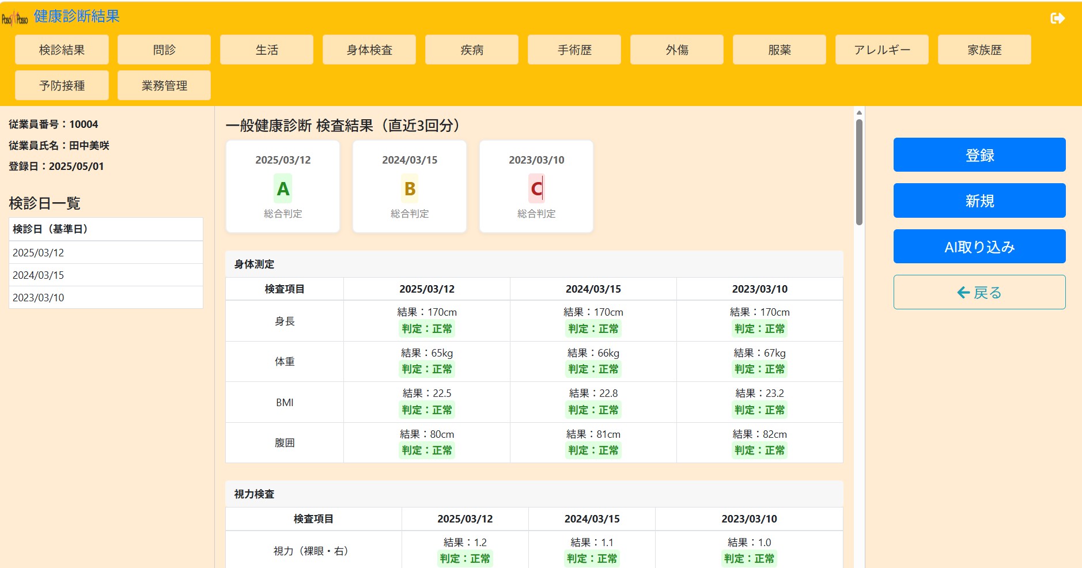Go back using 戻る button
Screen dimensions: 1082x568
click(x=979, y=293)
